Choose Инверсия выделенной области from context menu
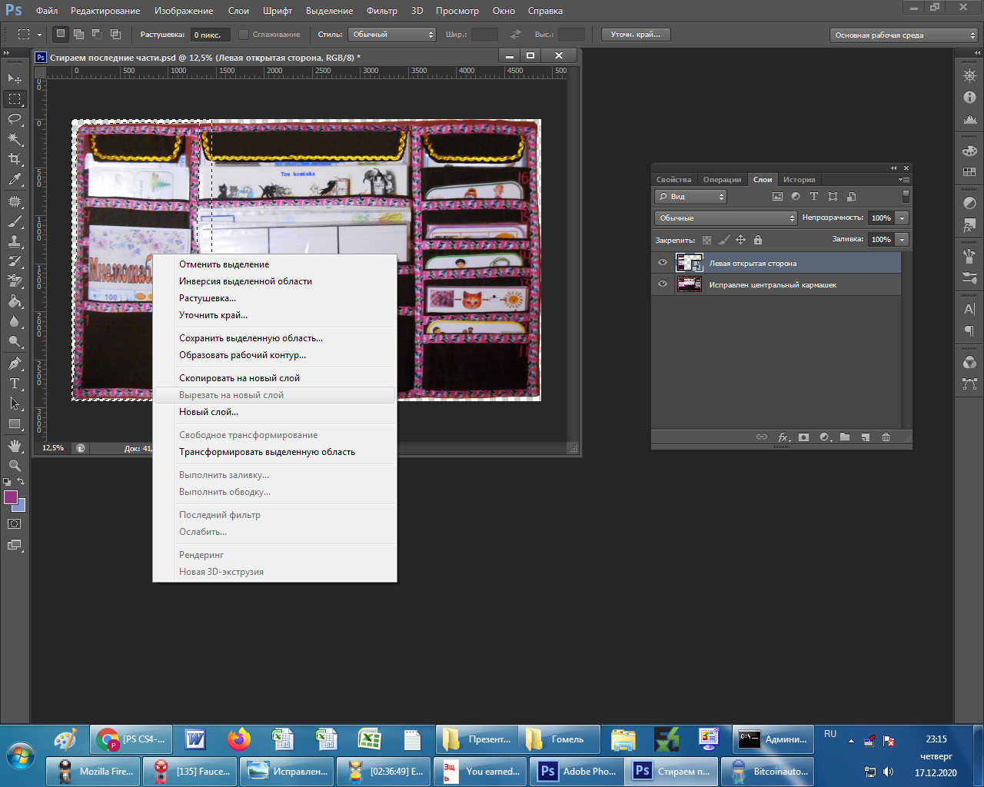Screen dimensions: 984x787 click(x=245, y=281)
